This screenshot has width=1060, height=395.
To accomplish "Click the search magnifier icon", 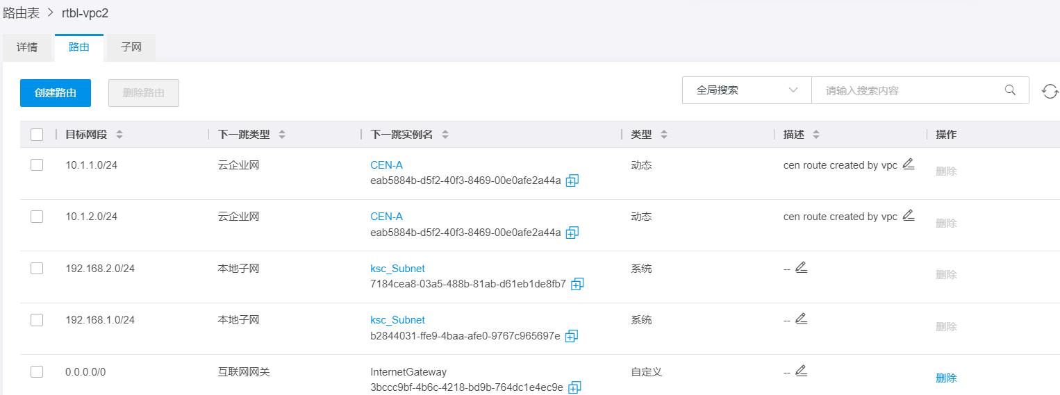I will 1011,90.
